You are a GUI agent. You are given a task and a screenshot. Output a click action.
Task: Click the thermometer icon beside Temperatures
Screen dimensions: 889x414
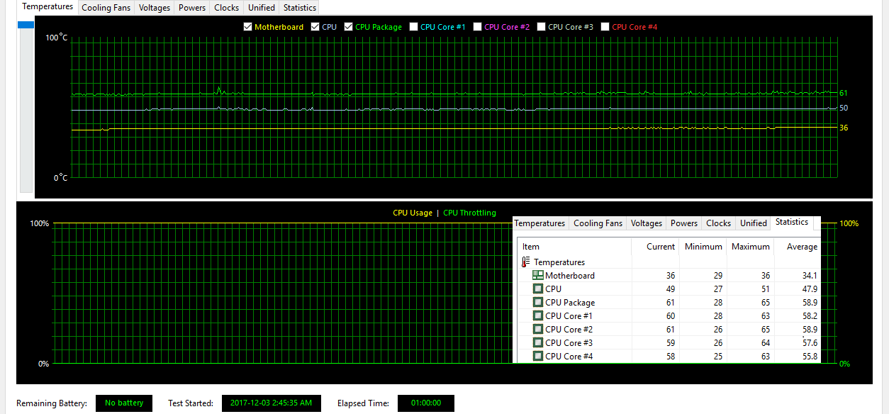(x=525, y=262)
